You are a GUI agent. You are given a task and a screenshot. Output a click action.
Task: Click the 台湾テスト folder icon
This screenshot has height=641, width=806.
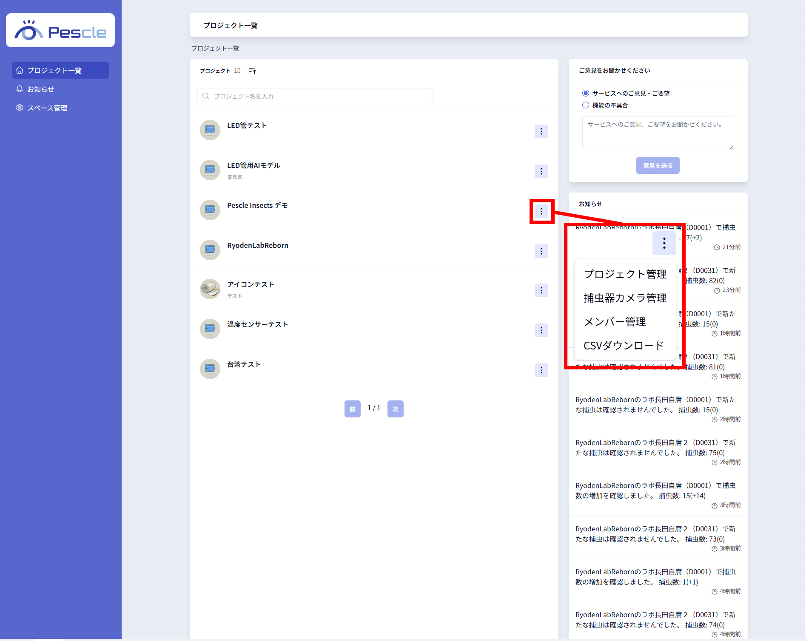210,369
